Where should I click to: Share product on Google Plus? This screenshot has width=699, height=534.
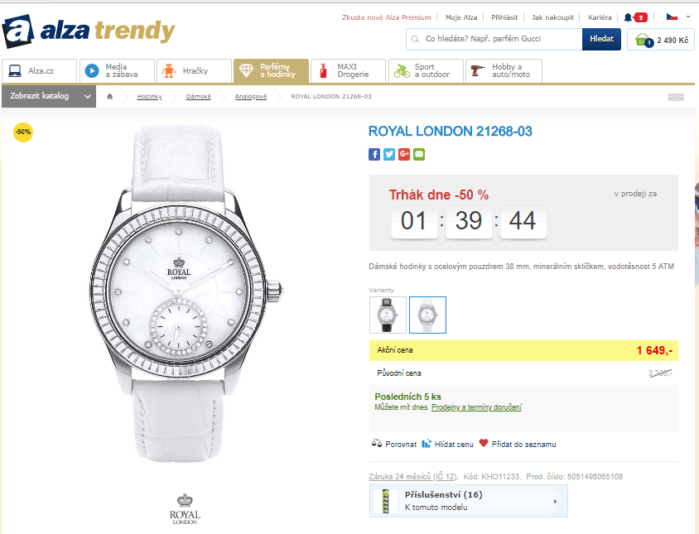[x=404, y=154]
